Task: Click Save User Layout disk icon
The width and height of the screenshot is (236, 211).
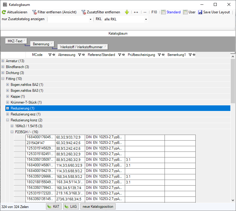Action: click(200, 12)
